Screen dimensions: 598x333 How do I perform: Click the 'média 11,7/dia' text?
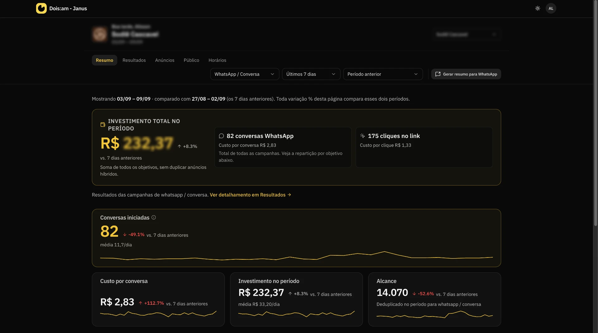[116, 245]
